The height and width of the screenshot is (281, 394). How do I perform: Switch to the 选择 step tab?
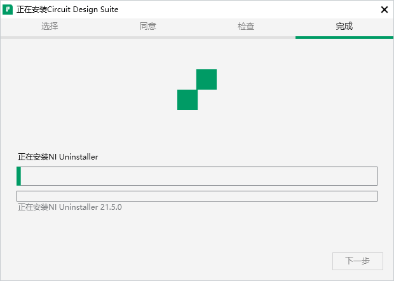(x=50, y=26)
